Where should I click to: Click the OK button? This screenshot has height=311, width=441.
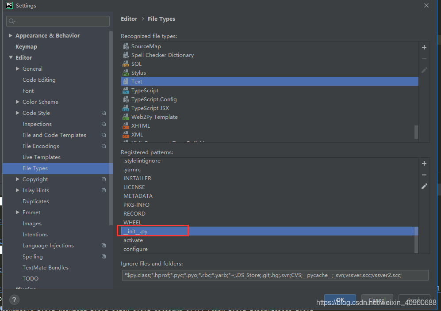coord(340,300)
